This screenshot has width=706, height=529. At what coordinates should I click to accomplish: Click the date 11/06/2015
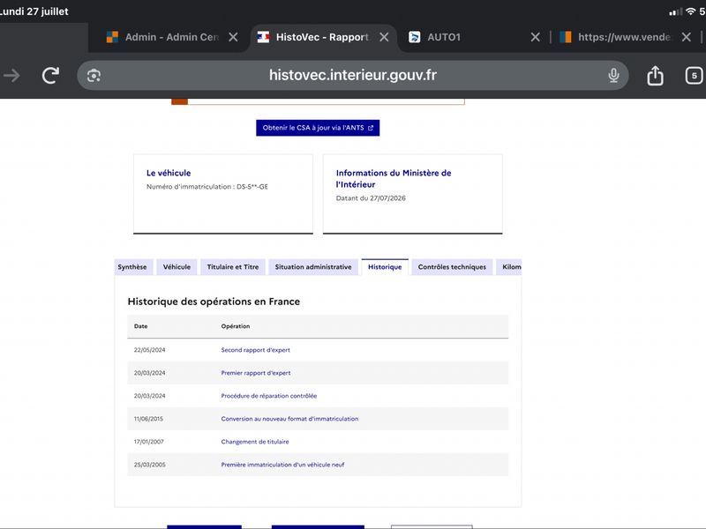148,419
